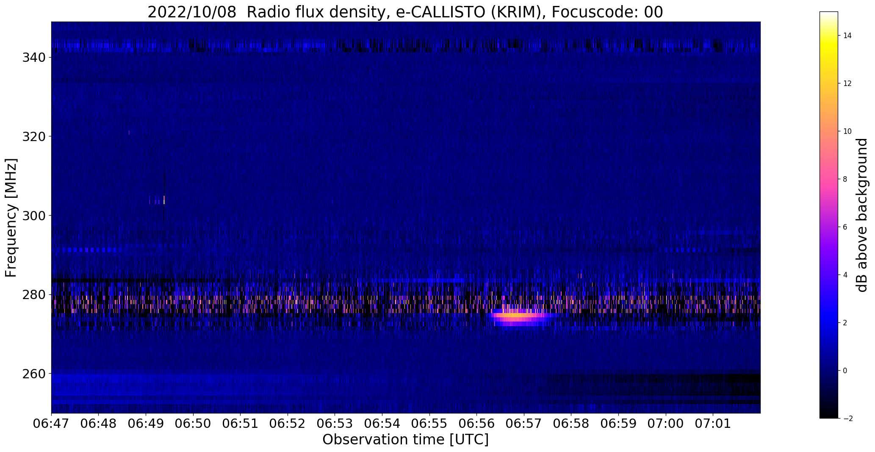The height and width of the screenshot is (452, 875).
Task: Click the 320 frequency tick label
Action: [34, 136]
